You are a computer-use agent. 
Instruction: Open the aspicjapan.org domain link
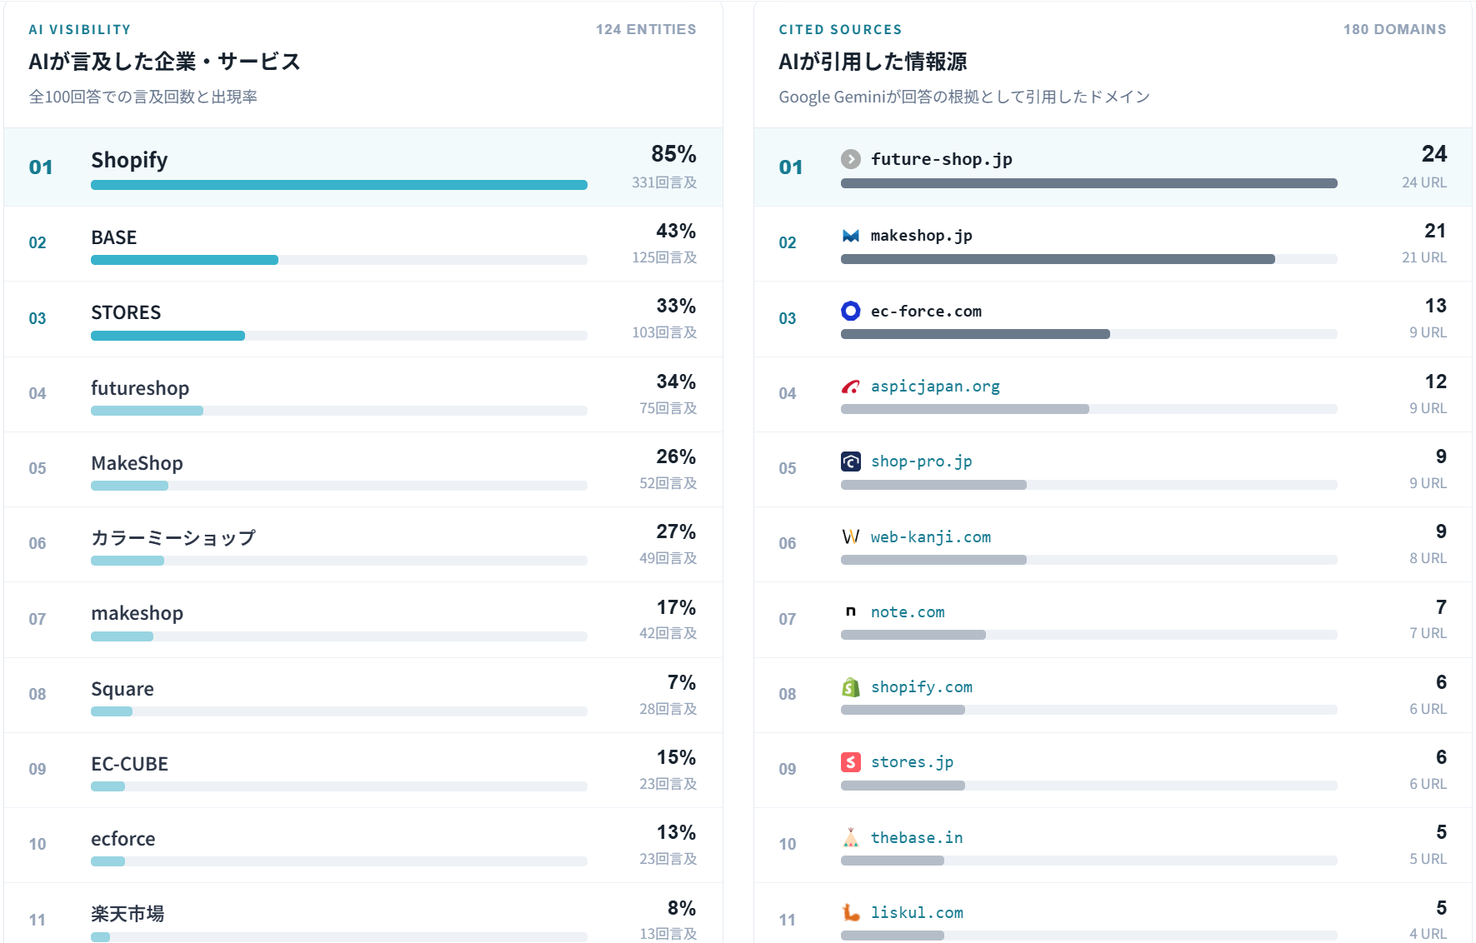point(935,387)
